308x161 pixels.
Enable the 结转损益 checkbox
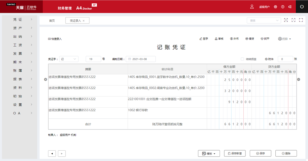(x=242, y=59)
